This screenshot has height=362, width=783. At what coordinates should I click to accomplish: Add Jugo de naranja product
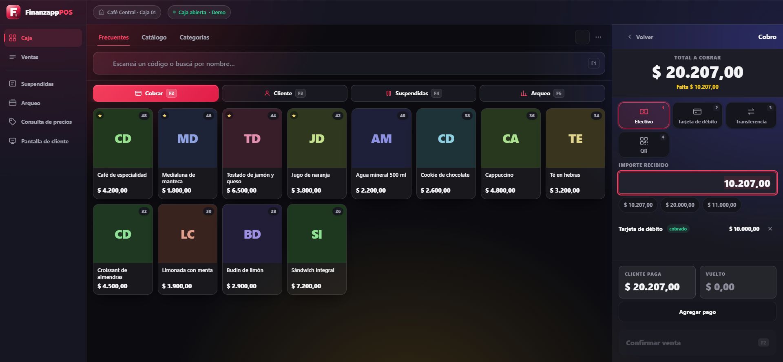(317, 154)
